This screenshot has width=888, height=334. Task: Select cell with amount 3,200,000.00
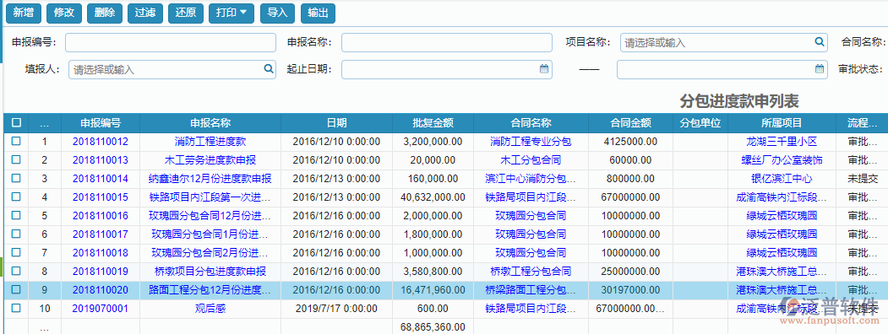433,142
